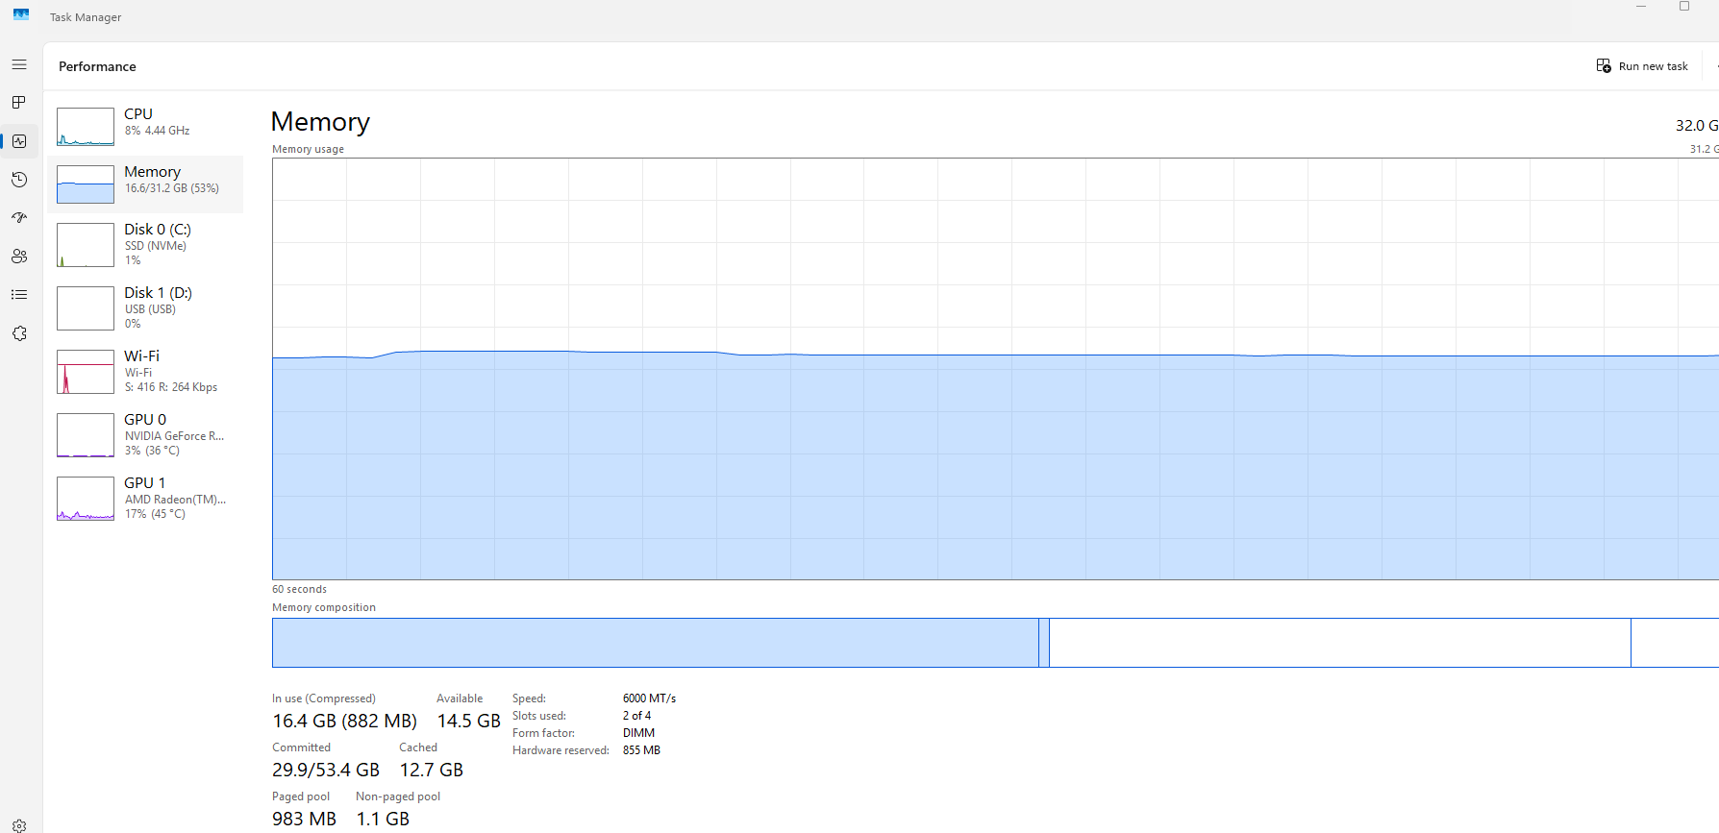Click the large Memory title
Screen dimensions: 1719x833
click(320, 122)
